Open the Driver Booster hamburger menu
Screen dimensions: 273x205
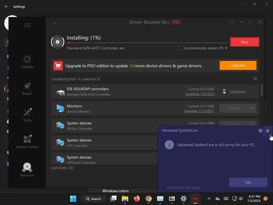coord(27,25)
